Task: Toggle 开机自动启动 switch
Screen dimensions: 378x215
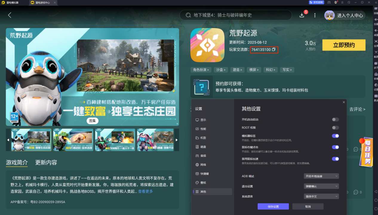Action: click(x=335, y=119)
